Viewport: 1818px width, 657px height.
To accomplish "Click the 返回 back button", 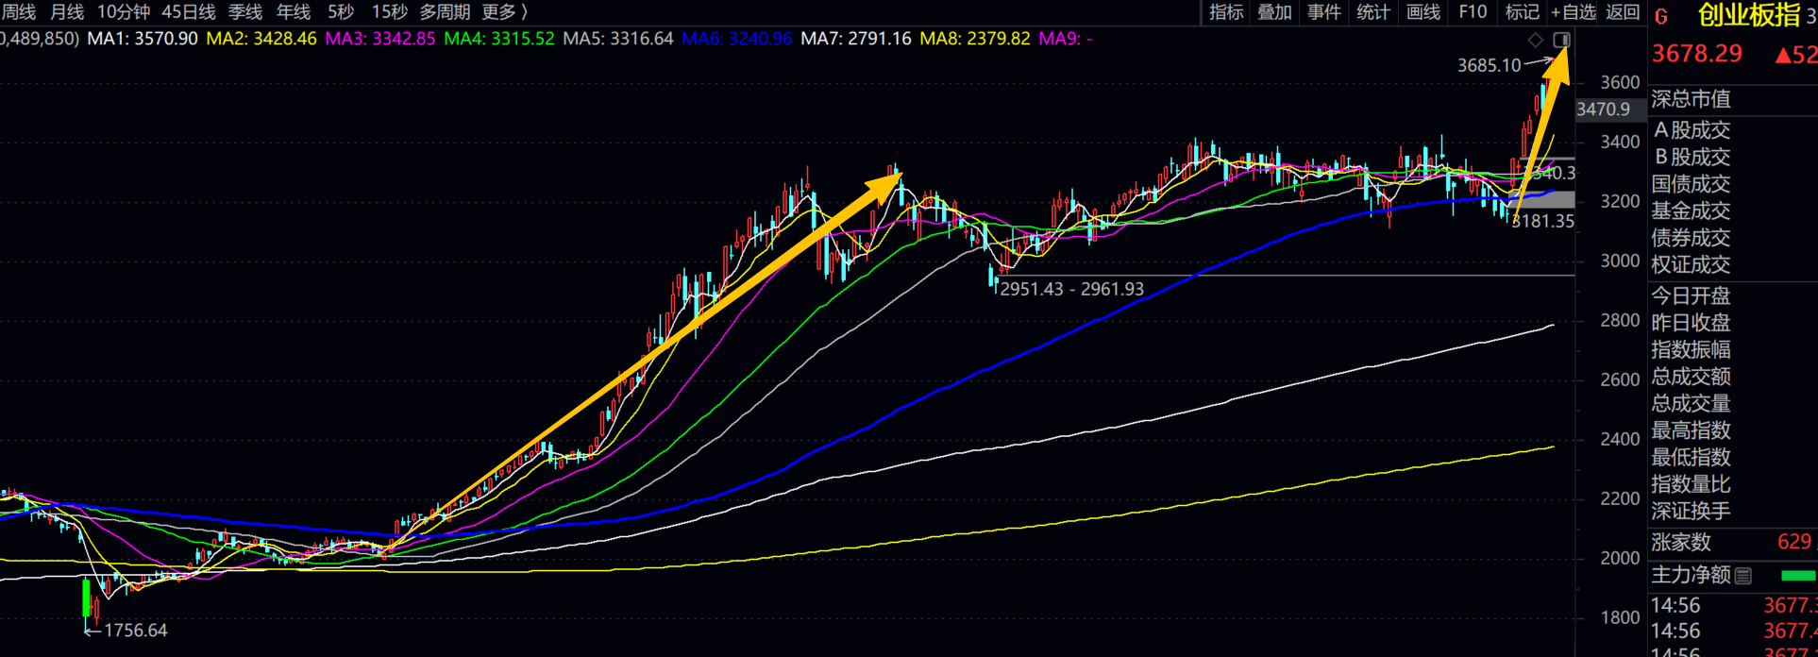I will 1623,12.
